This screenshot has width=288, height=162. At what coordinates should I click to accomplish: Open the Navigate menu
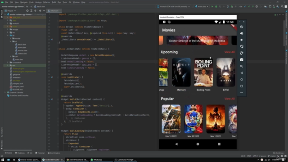coord(24,2)
